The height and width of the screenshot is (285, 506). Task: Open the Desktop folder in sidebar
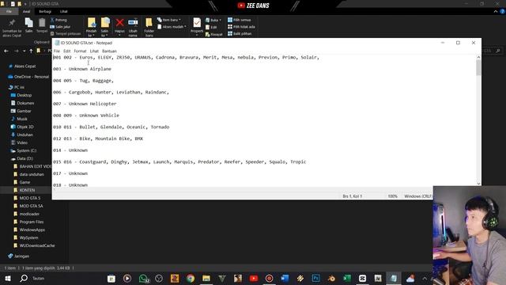[x=21, y=95]
